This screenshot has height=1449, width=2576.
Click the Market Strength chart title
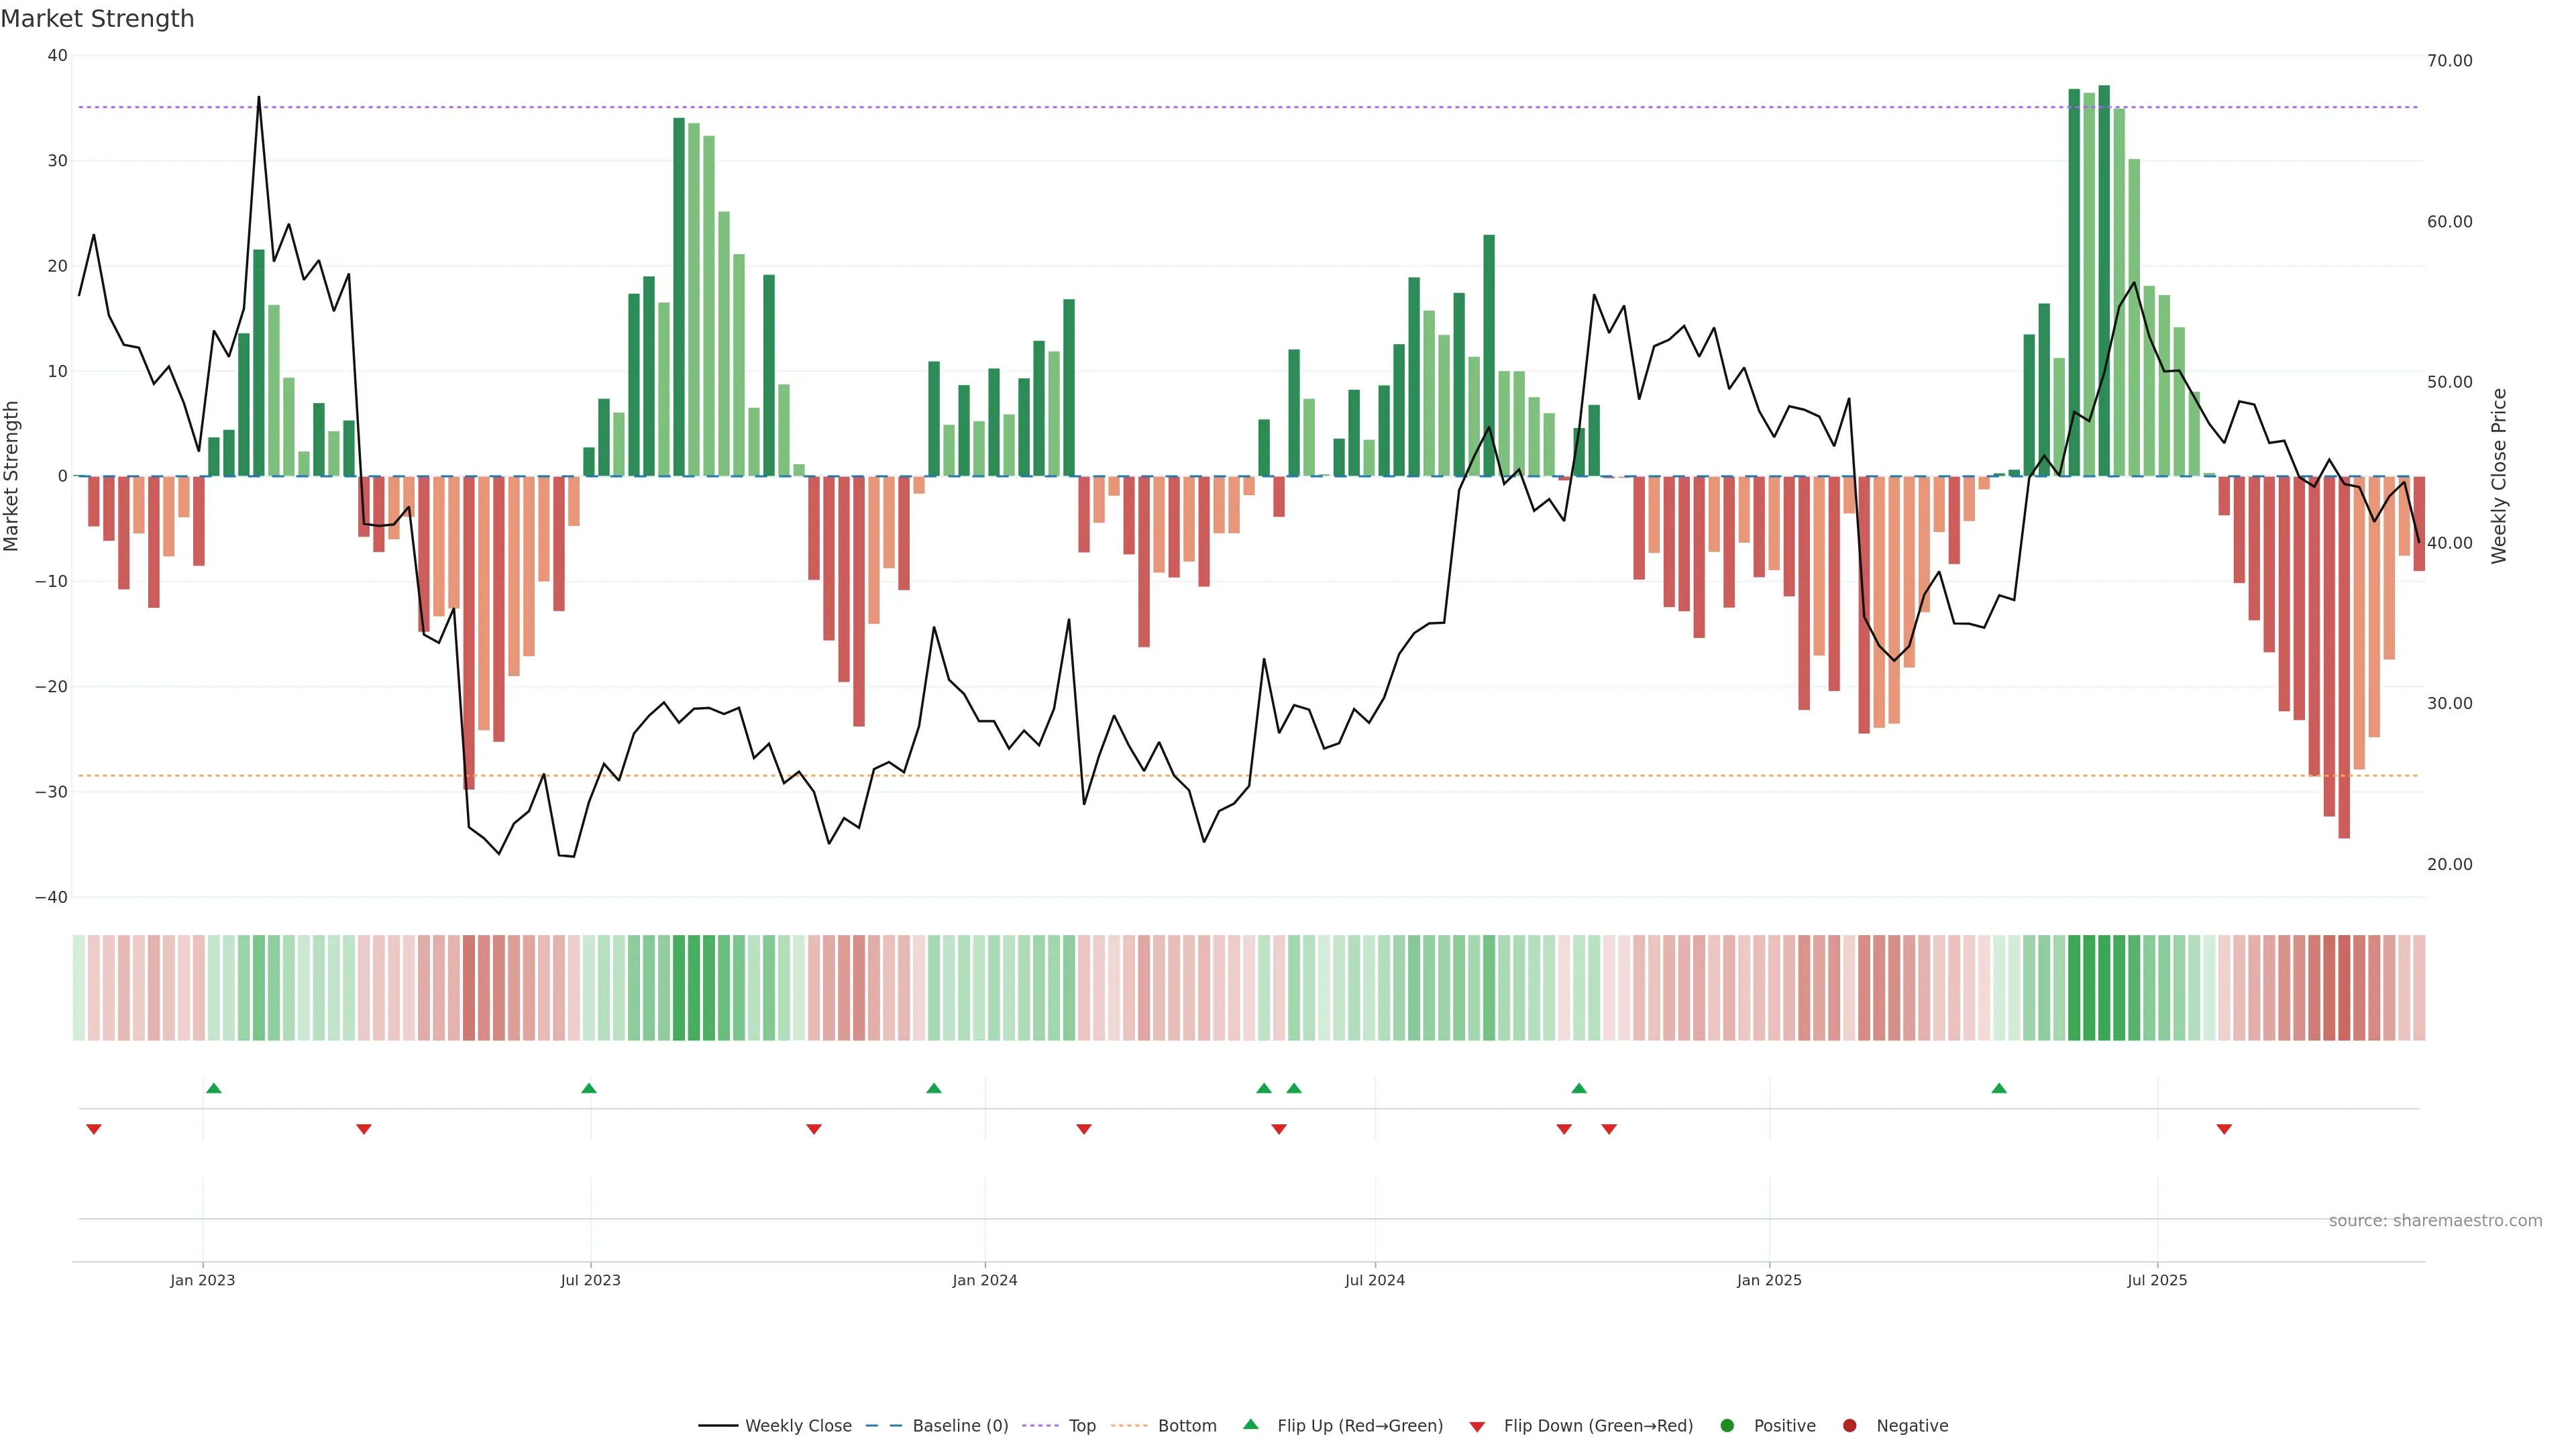tap(97, 19)
